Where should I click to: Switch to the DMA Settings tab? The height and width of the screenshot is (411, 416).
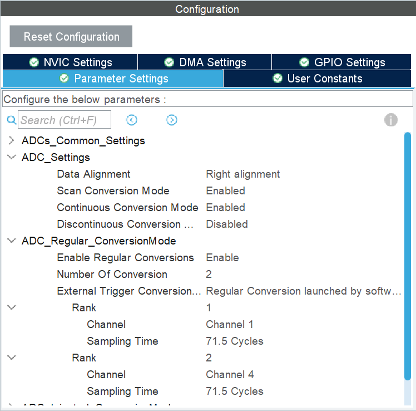coord(205,62)
